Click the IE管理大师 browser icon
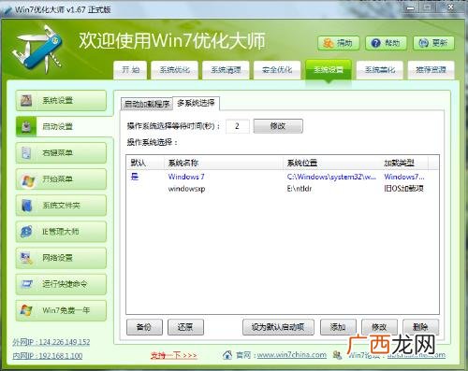The image size is (468, 371). pyautogui.click(x=26, y=232)
